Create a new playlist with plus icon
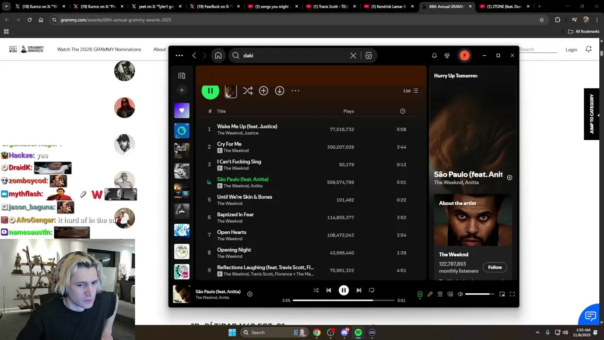 (182, 90)
